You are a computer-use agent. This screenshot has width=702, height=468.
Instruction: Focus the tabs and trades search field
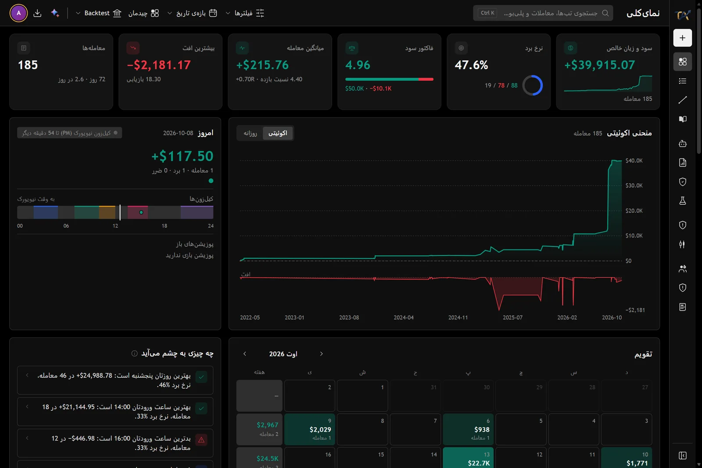(543, 13)
